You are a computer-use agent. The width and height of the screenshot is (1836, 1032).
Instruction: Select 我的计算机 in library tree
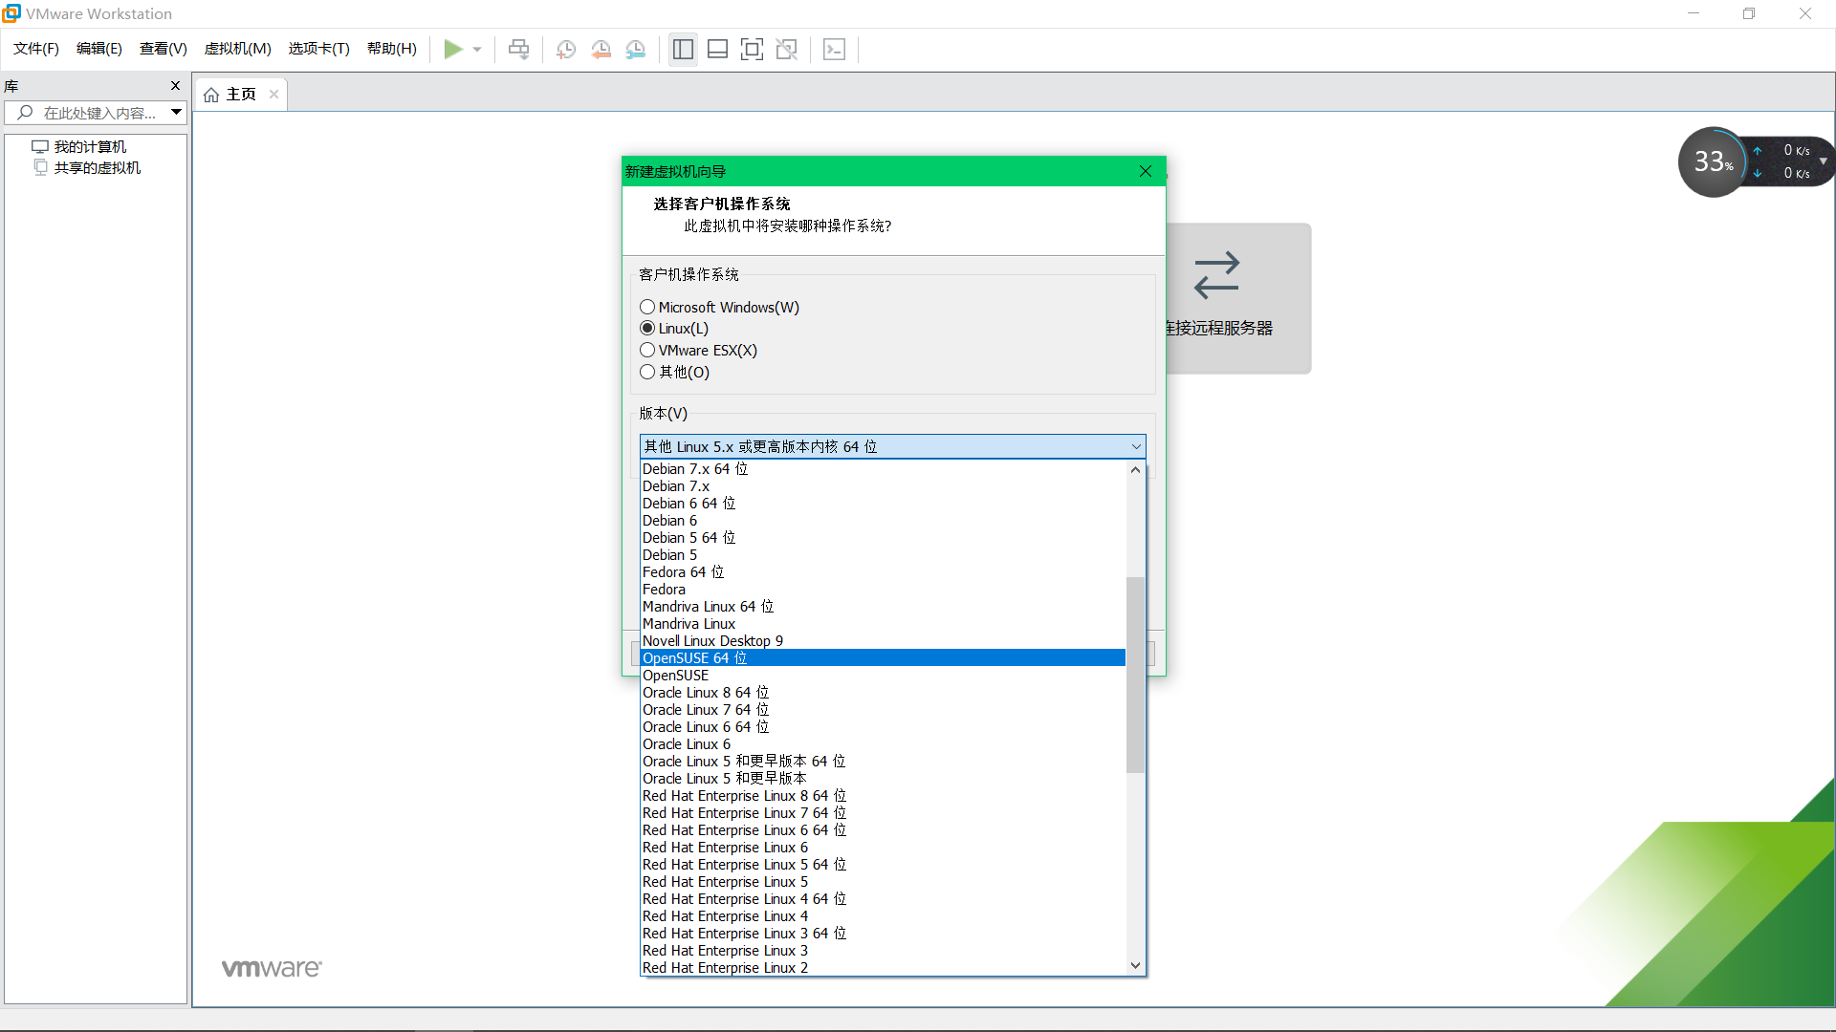[x=90, y=146]
